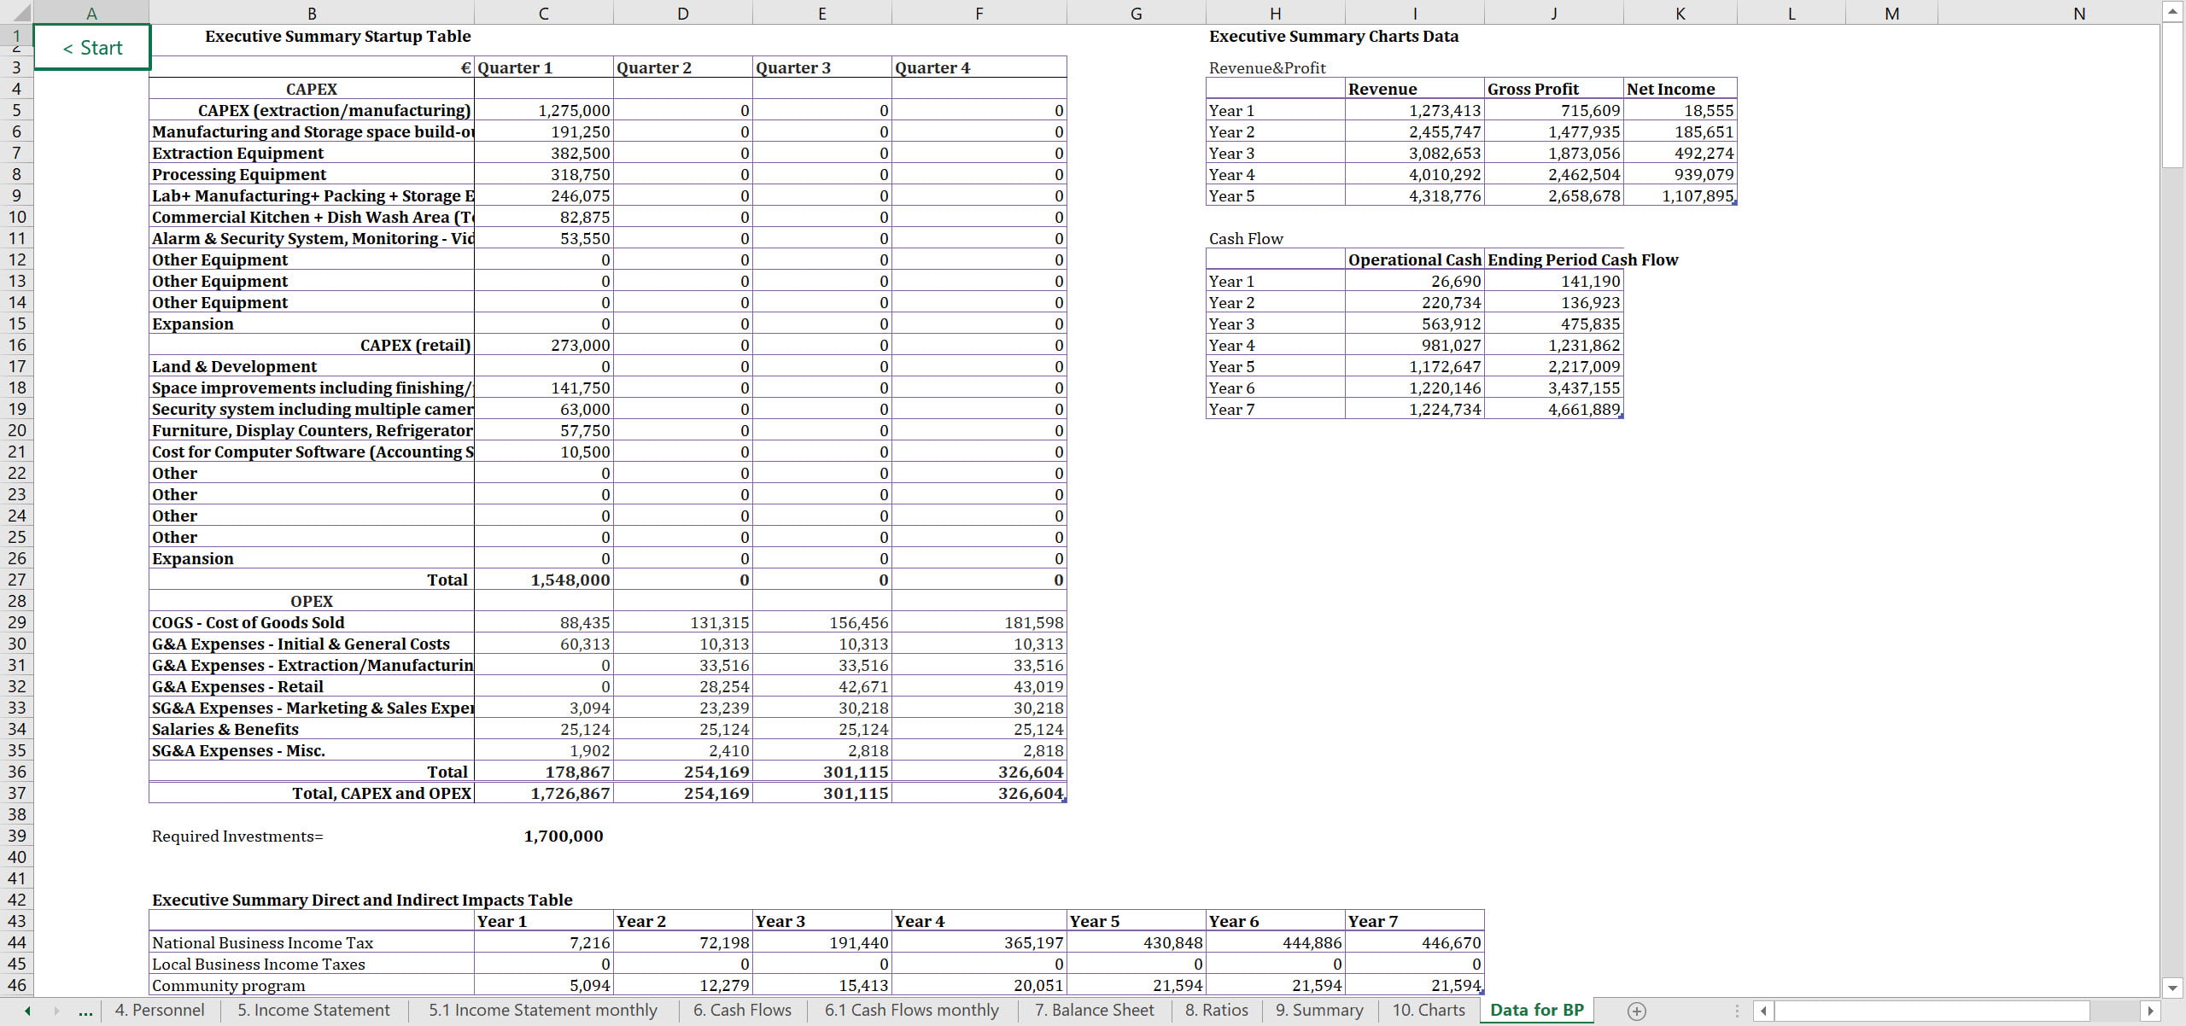Click the next sheet navigation arrow
This screenshot has width=2186, height=1026.
pyautogui.click(x=56, y=1011)
